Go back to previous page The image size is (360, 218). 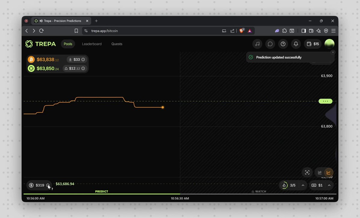click(x=27, y=31)
